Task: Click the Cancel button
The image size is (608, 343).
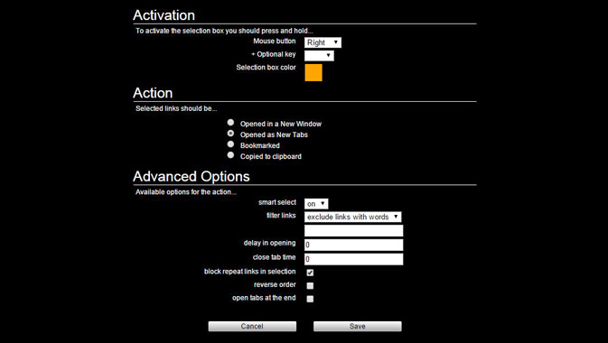Action: (x=252, y=327)
